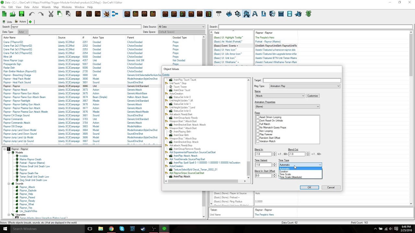This screenshot has width=415, height=233.
Task: Increase the Time Variant stepper value
Action: pyautogui.click(x=274, y=164)
